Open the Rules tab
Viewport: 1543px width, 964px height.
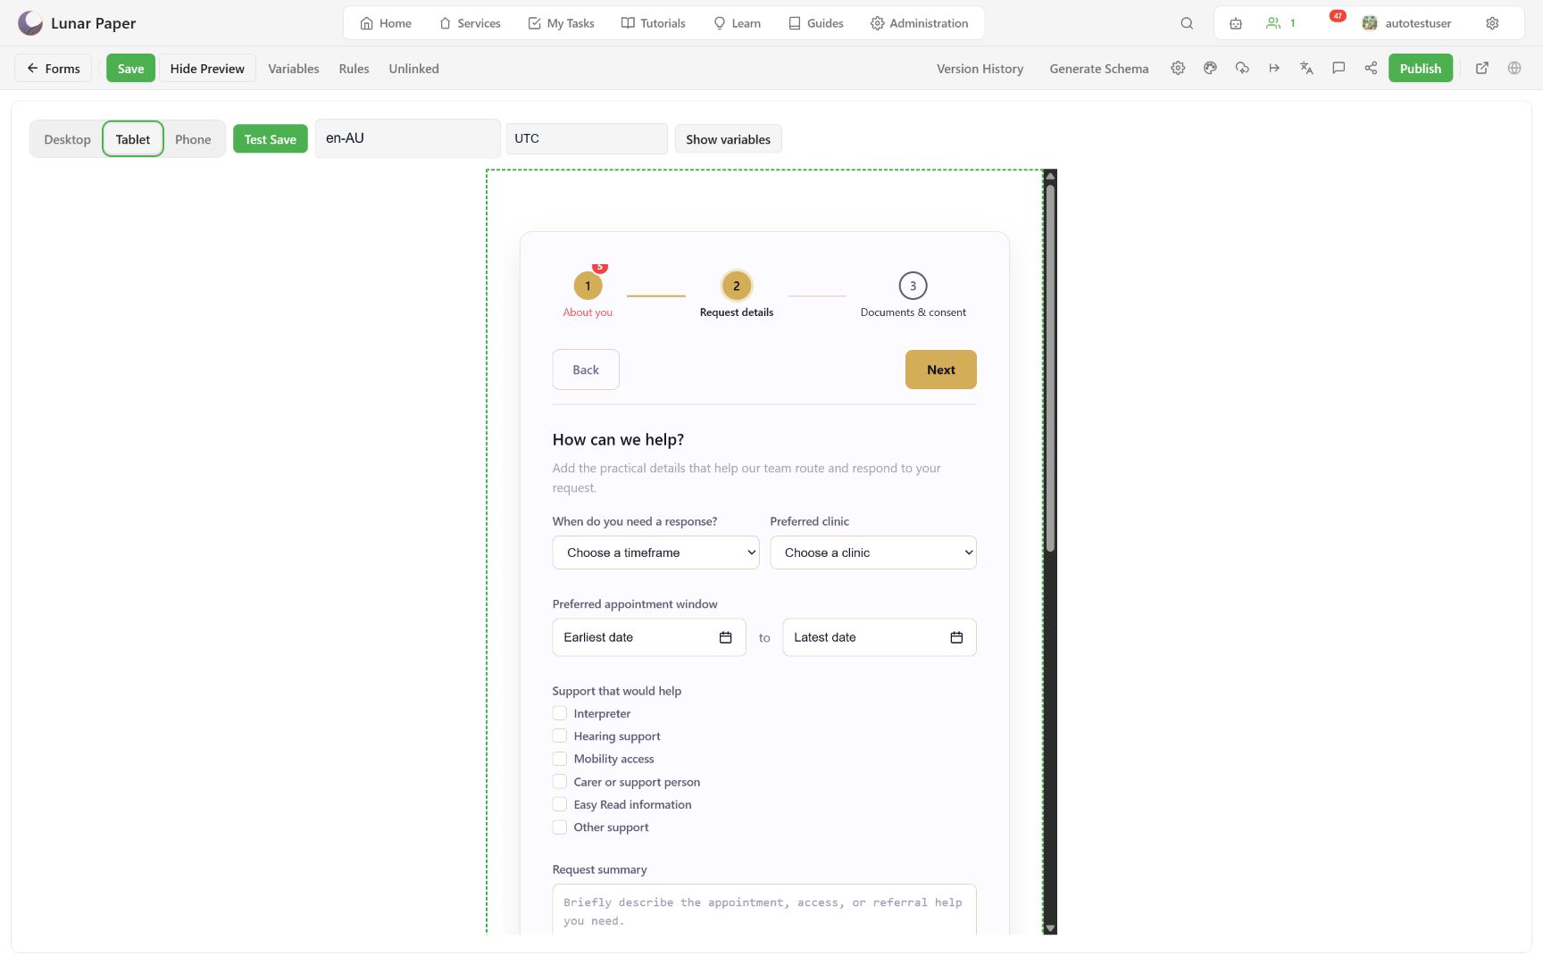pyautogui.click(x=354, y=69)
